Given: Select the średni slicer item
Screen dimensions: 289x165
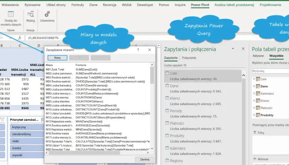Looking at the screenshot, I should pyautogui.click(x=27, y=148).
